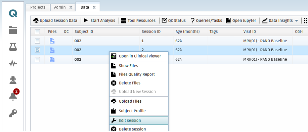
Task: Open the support agent headset icon
Action: 13,80
